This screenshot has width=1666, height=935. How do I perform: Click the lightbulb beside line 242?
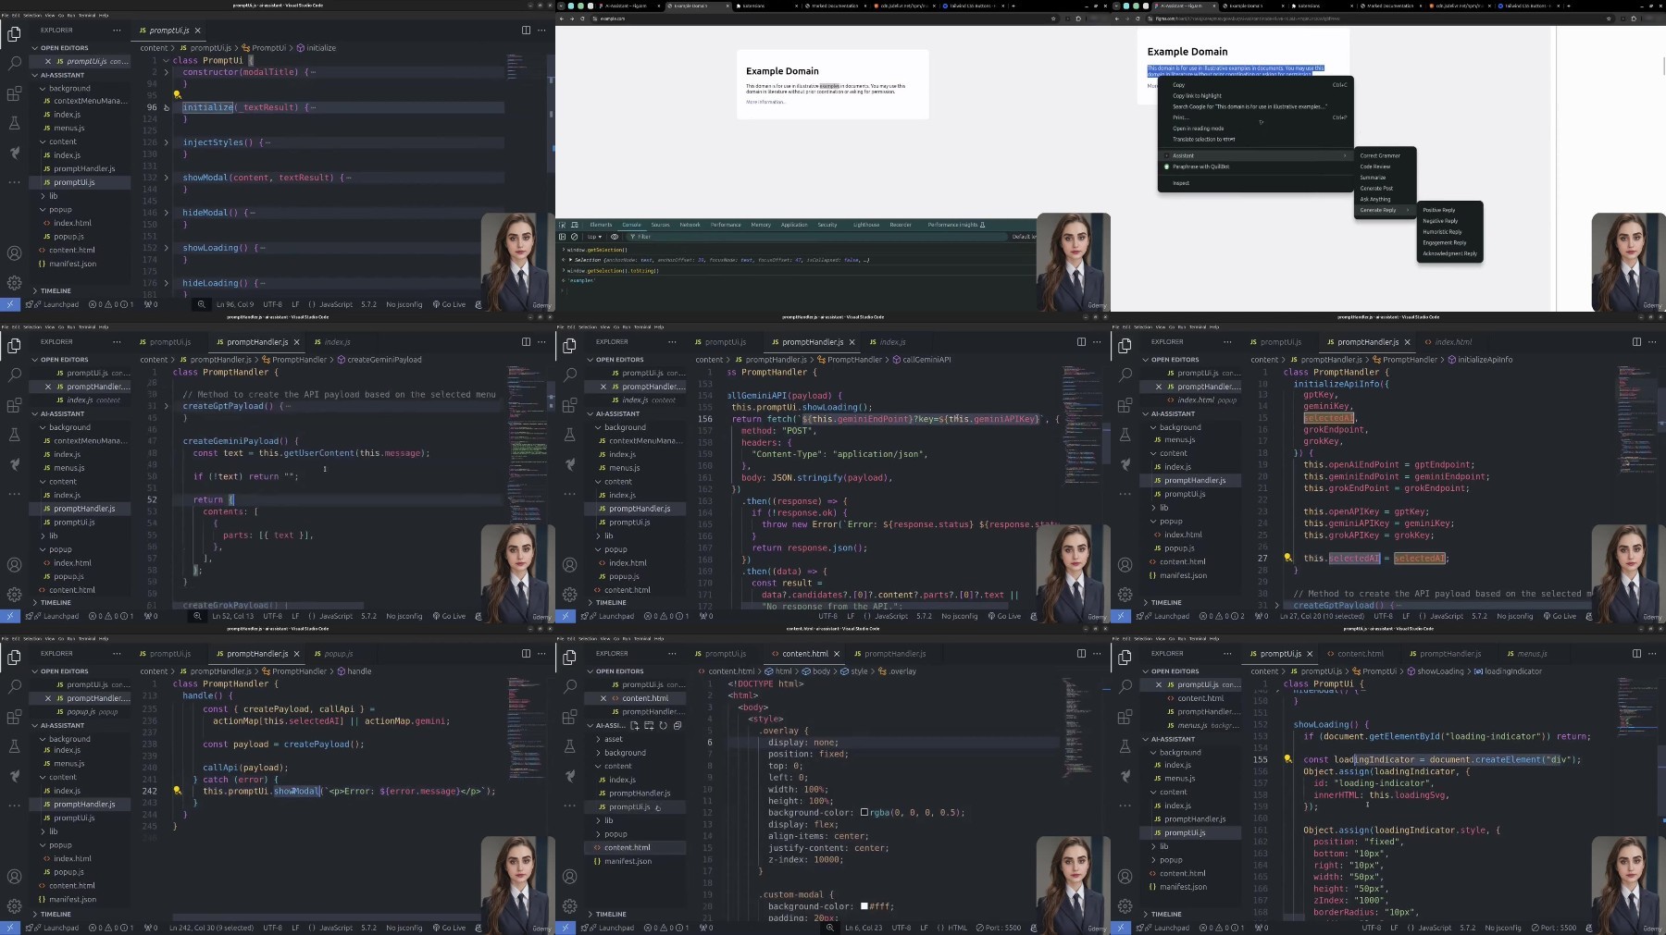(x=177, y=791)
